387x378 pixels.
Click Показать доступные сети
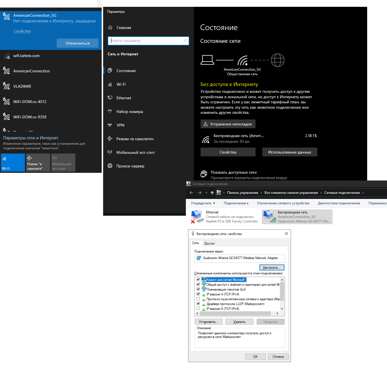click(233, 172)
